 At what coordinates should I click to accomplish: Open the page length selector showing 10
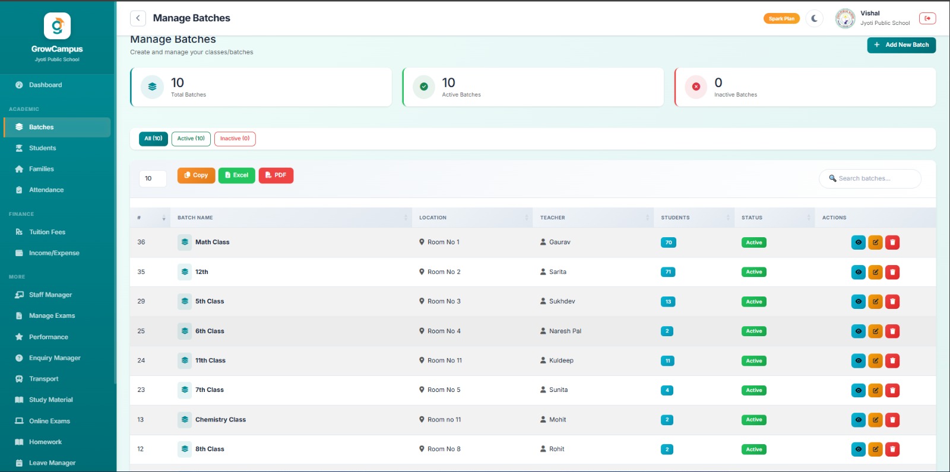153,178
